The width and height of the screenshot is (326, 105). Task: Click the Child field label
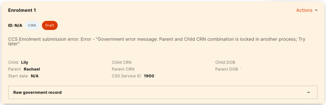point(13,62)
